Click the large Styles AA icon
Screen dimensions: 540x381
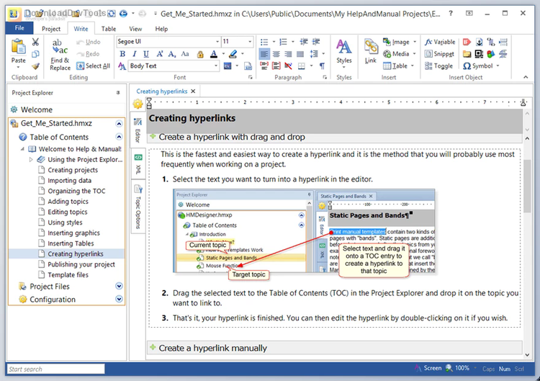click(x=343, y=47)
